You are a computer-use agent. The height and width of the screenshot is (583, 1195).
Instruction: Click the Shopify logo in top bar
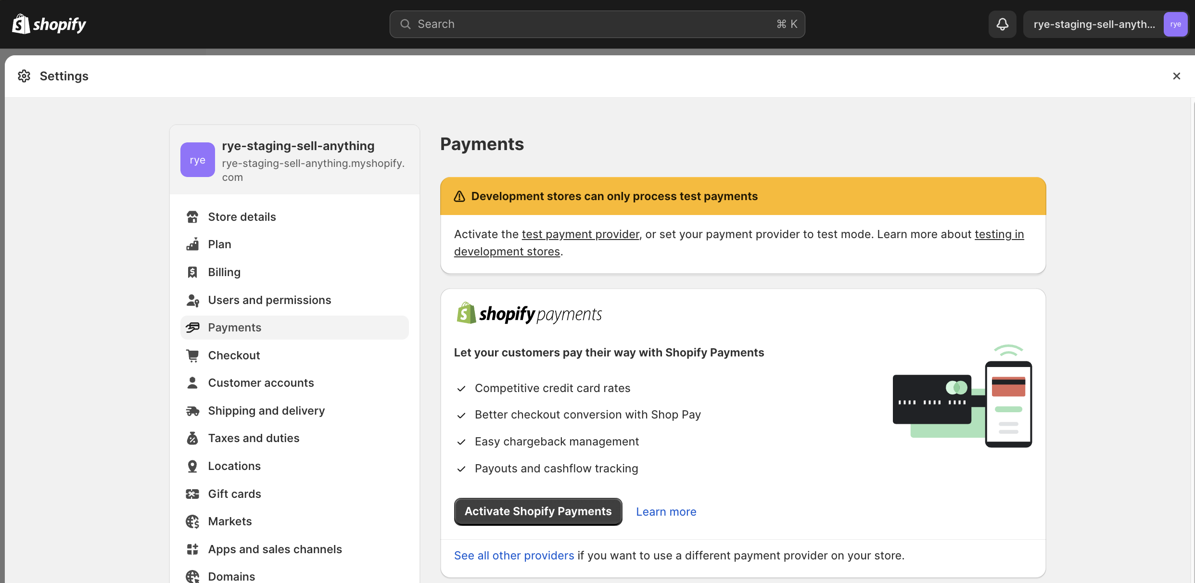[x=49, y=24]
